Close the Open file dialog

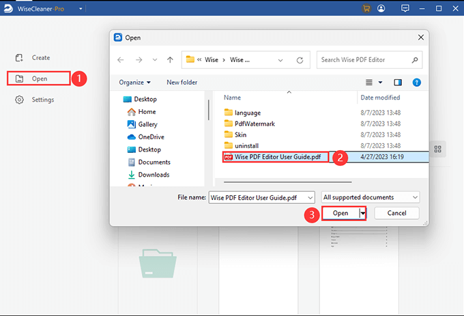420,38
